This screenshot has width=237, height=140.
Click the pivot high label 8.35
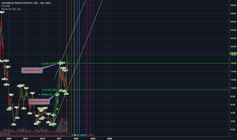click(x=32, y=93)
